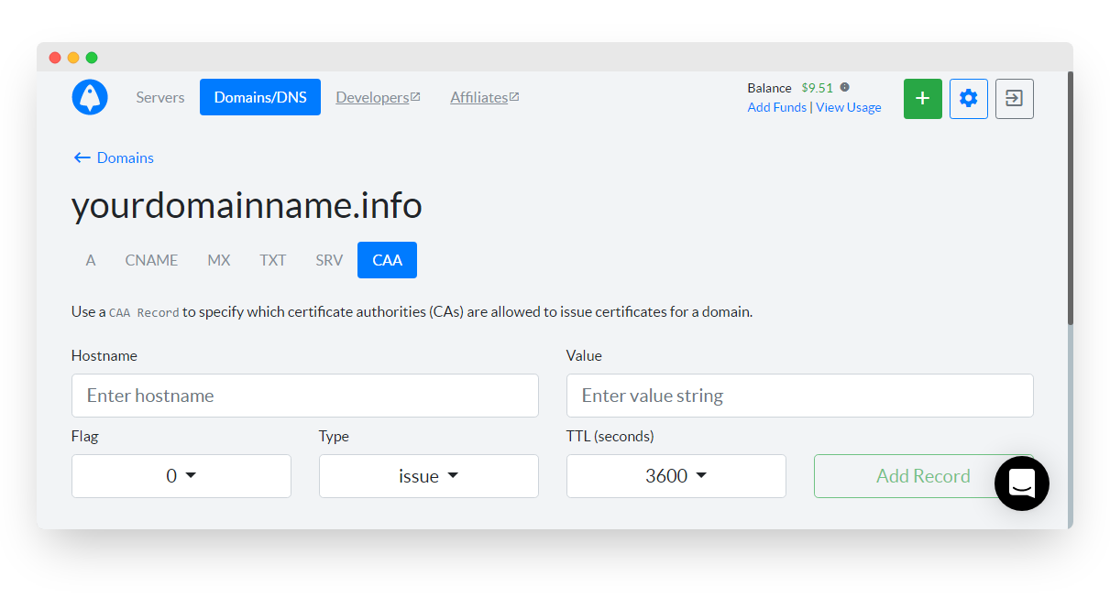
Task: Click the Value string input field
Action: pos(800,396)
